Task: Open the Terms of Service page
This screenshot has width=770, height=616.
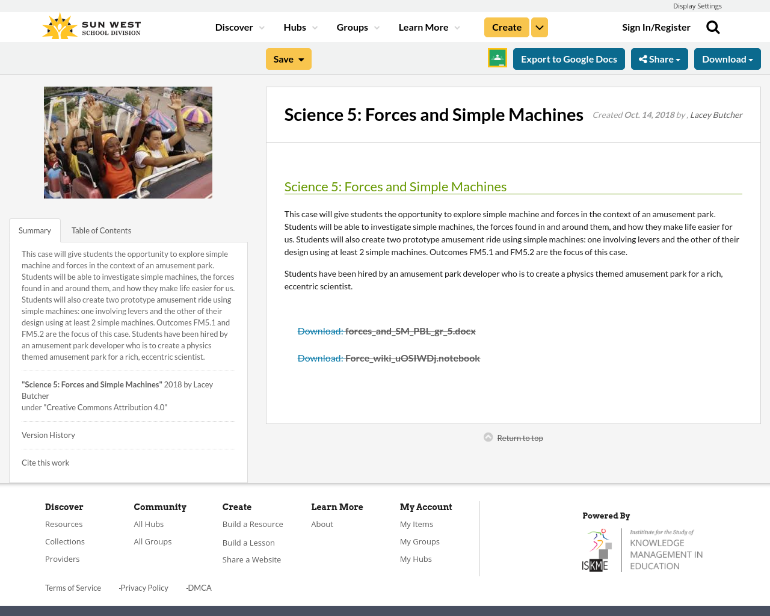Action: 73,587
